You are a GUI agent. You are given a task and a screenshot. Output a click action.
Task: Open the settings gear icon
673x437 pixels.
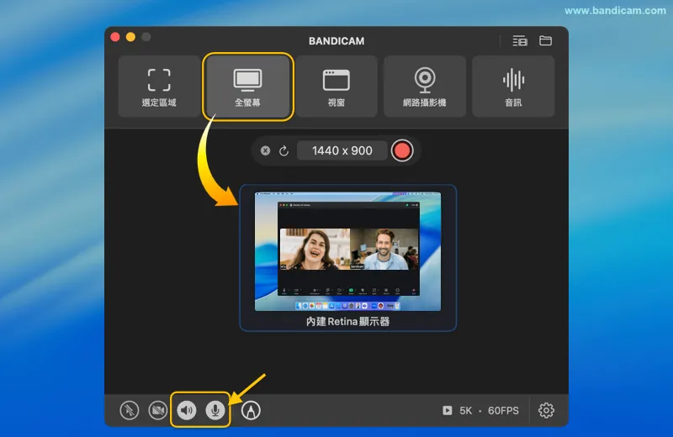pos(546,410)
